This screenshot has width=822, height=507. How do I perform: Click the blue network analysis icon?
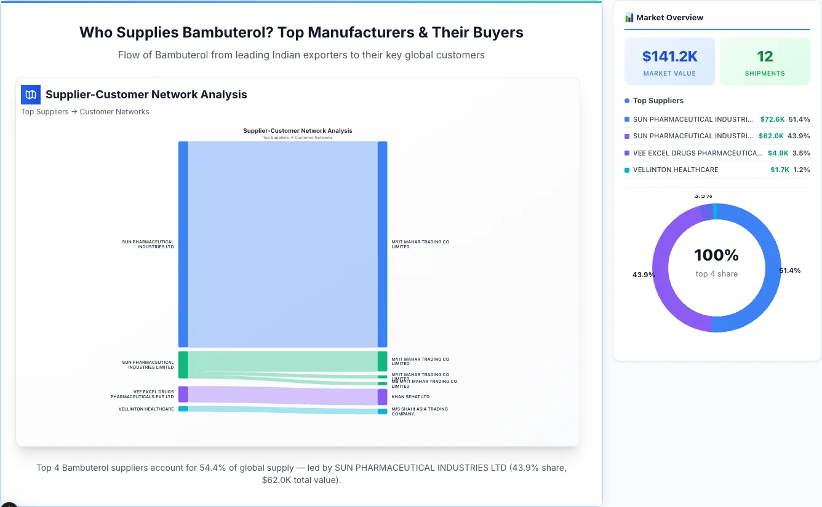pos(30,95)
